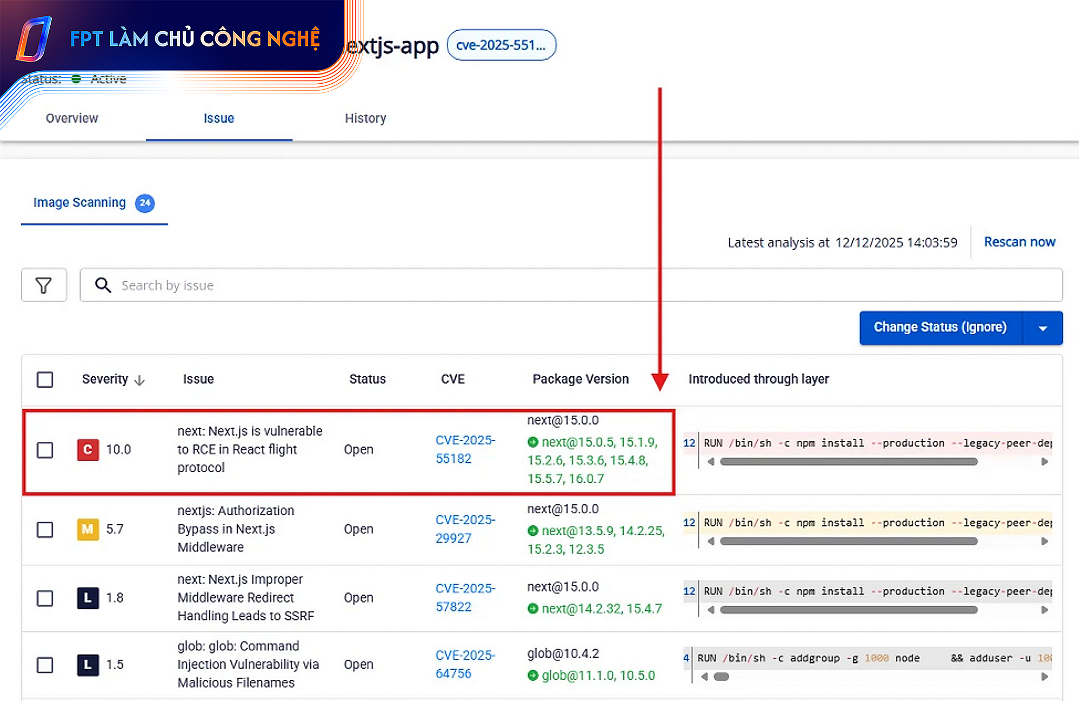Viewport: 1081px width, 702px height.
Task: Click the Severity sort arrow icon
Action: 139,380
